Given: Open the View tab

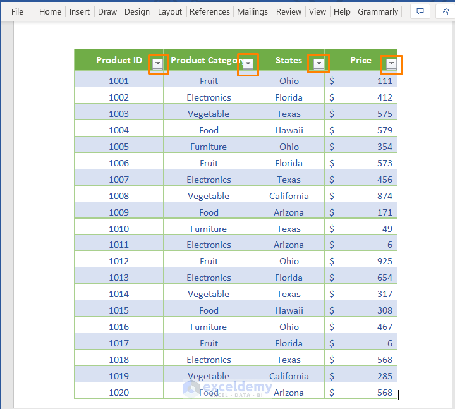Looking at the screenshot, I should tap(317, 11).
